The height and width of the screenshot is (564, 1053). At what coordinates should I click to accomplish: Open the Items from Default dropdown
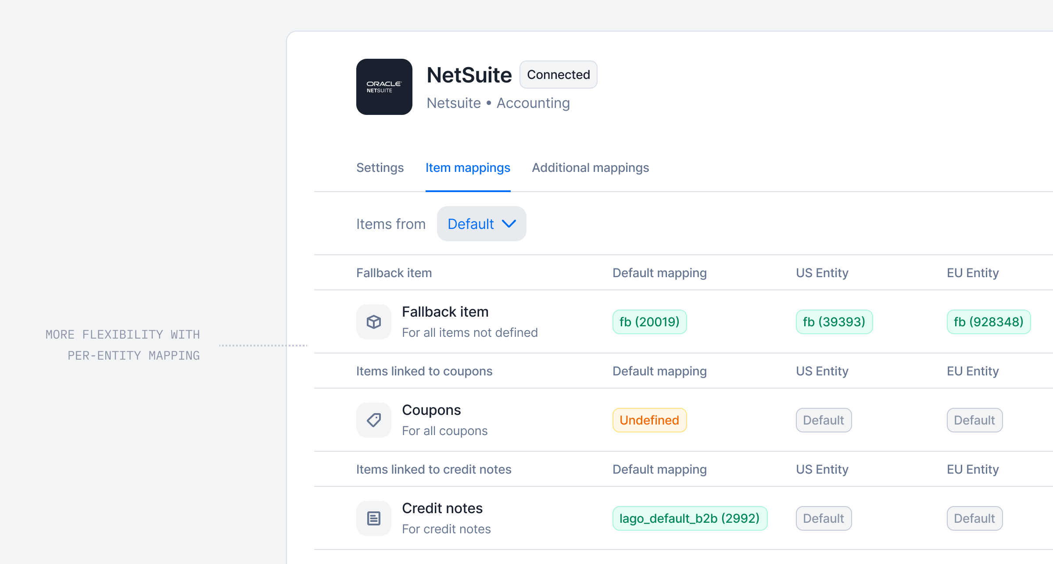coord(481,224)
